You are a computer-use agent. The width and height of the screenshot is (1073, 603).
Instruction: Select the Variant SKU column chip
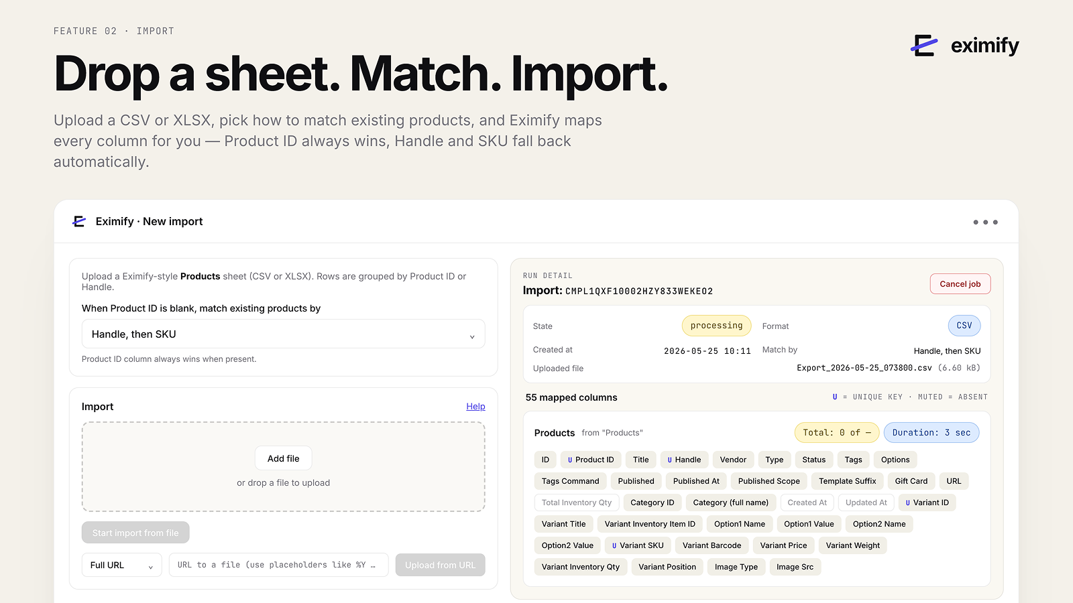pos(638,545)
